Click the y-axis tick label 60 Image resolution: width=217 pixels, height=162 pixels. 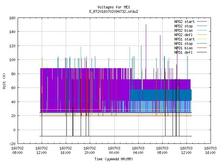point(13,88)
